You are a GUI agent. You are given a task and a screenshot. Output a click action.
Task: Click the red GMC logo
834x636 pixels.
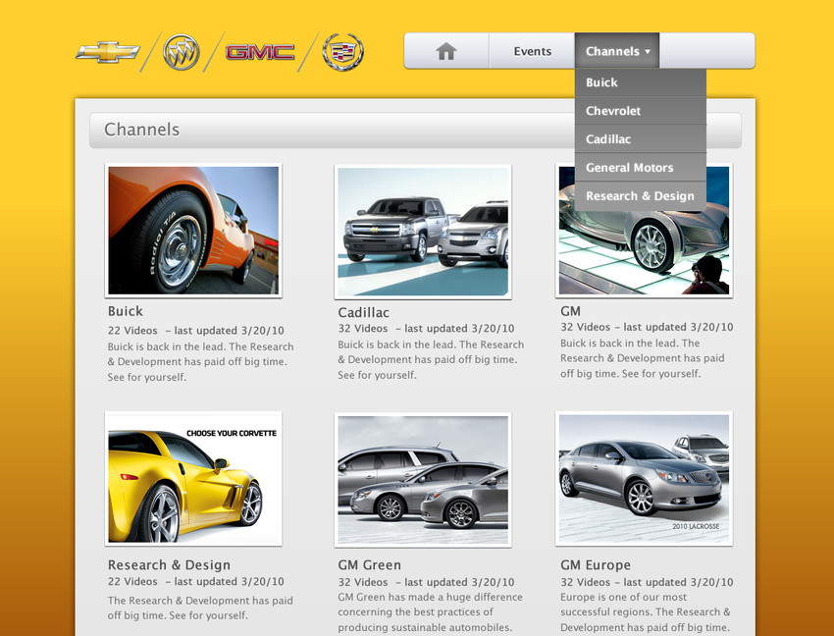(260, 52)
